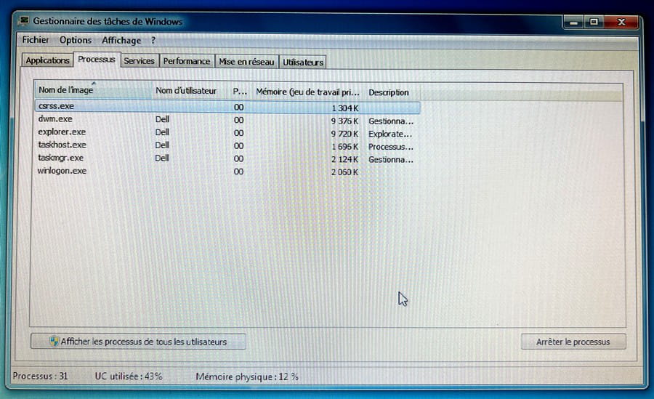Click the Mémoire physique : 12 % status

pyautogui.click(x=247, y=376)
